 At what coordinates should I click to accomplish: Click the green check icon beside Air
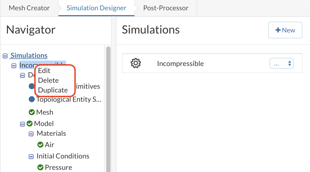point(40,145)
